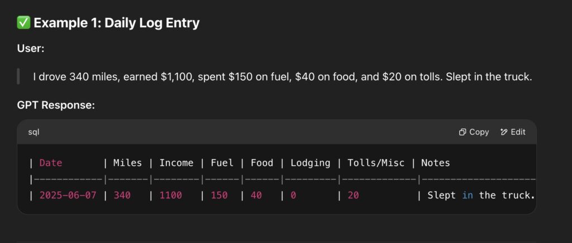Click the quoted user message text
Viewport: 572px width, 243px height.
[283, 77]
